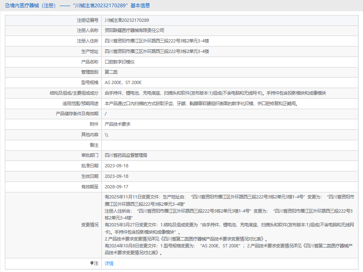The width and height of the screenshot is (363, 272).
Task: Click the 批准日期 label
Action: click(x=90, y=166)
